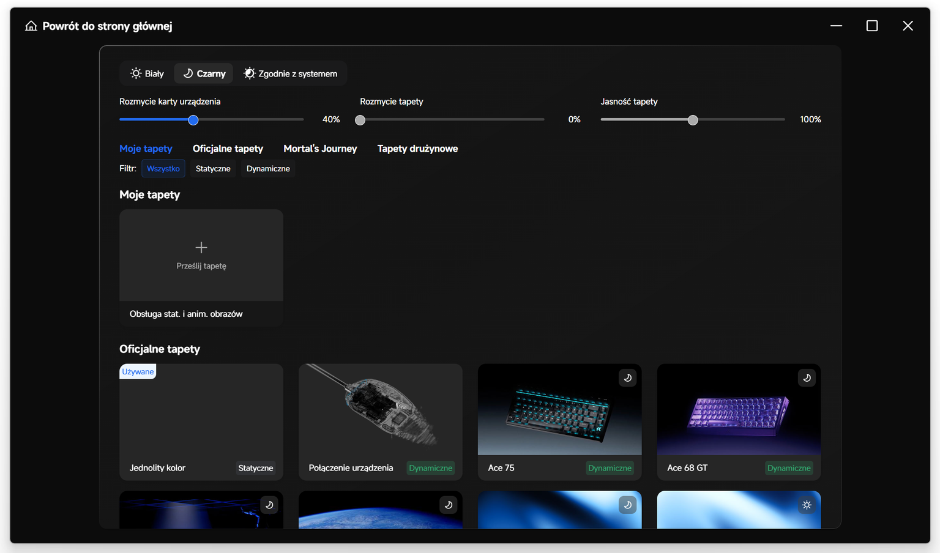This screenshot has height=553, width=940.
Task: Click the Rozmycie tapety slider handle
Action: (360, 120)
